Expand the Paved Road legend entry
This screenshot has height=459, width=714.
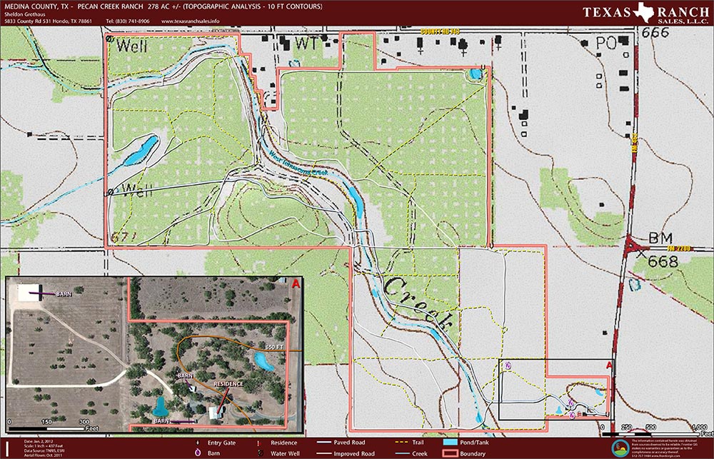(x=324, y=442)
